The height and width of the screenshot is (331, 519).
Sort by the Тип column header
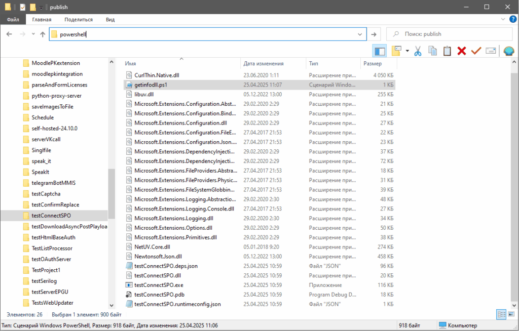[x=333, y=63]
